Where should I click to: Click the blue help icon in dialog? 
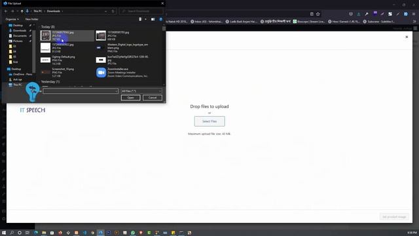point(161,19)
